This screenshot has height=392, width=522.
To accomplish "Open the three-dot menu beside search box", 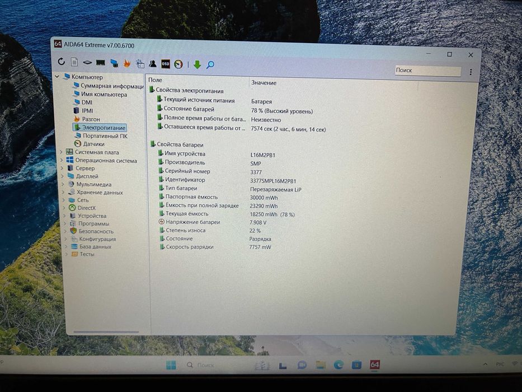I will point(471,72).
